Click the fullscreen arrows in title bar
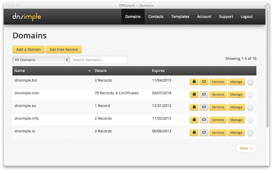This screenshot has height=171, width=273. [267, 5]
